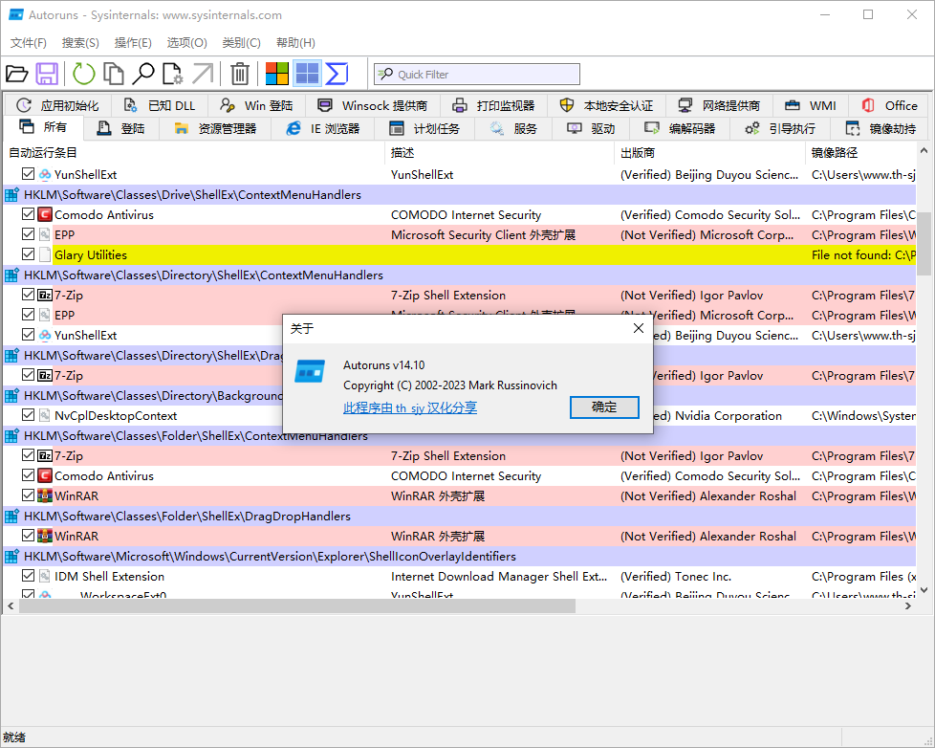Click the file properties gear icon
The height and width of the screenshot is (748, 935).
(x=173, y=74)
